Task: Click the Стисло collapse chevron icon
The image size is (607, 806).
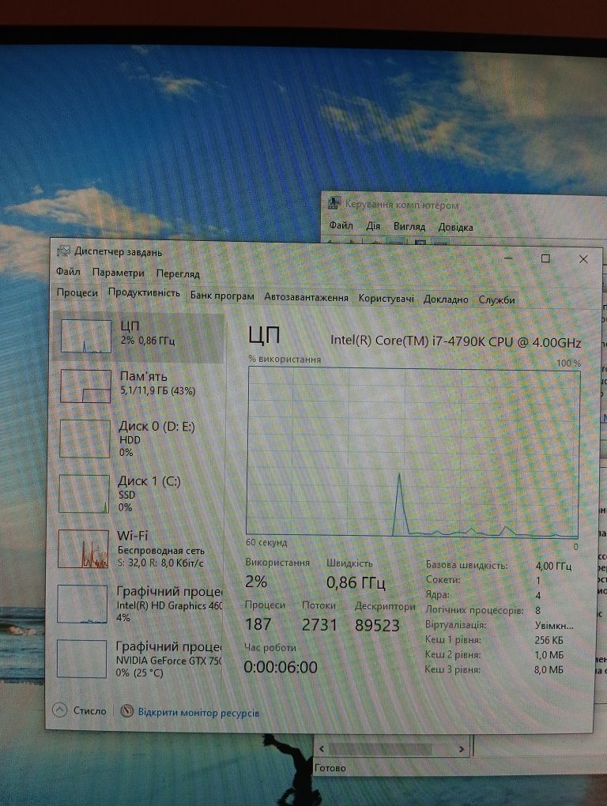Action: click(60, 710)
